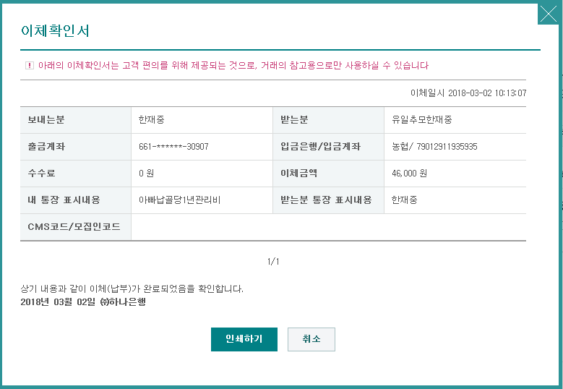Close the 이체확인서 dialog with the X icon
Viewport: 563px width, 389px height.
click(549, 14)
